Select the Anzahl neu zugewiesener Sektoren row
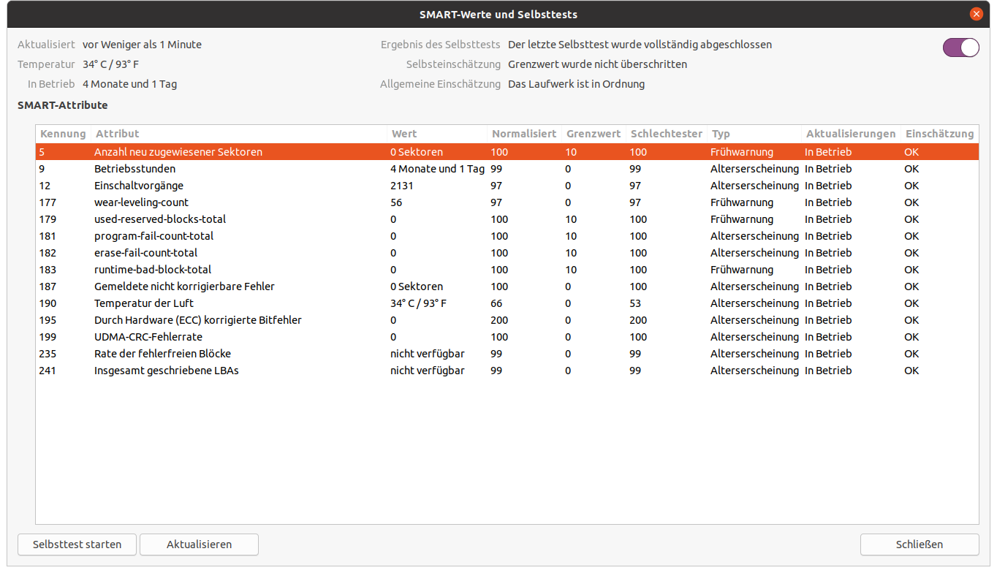Viewport: 997px width, 573px height. 507,152
